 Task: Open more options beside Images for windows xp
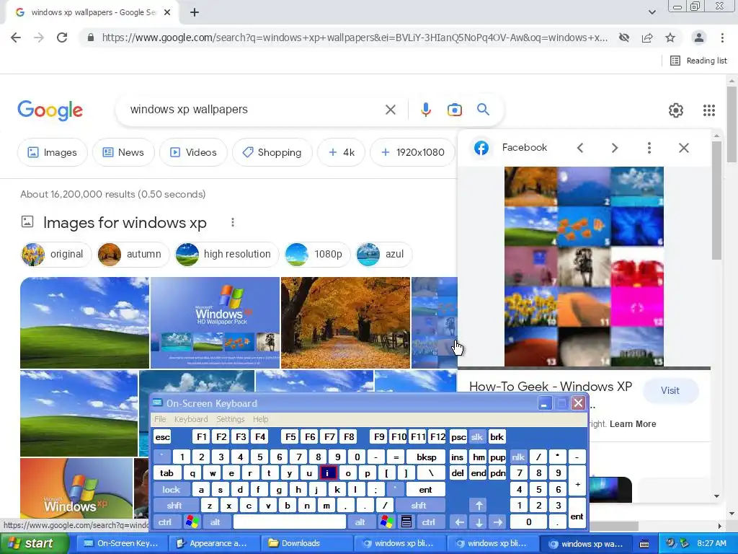click(x=233, y=222)
